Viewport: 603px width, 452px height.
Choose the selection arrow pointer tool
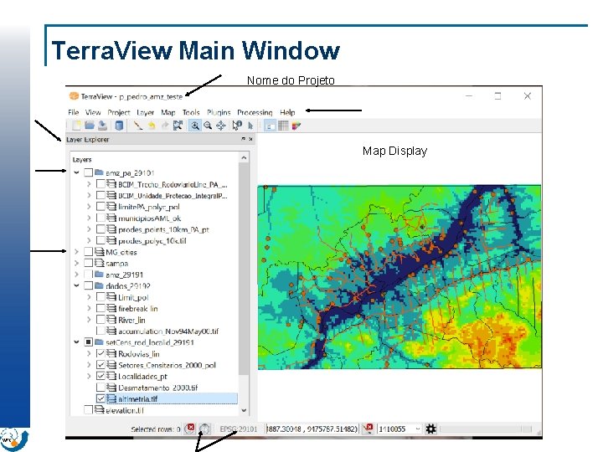(250, 126)
